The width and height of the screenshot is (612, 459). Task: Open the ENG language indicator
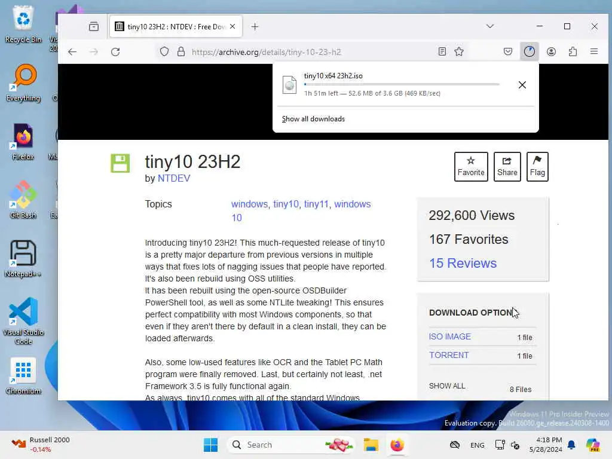pos(478,445)
